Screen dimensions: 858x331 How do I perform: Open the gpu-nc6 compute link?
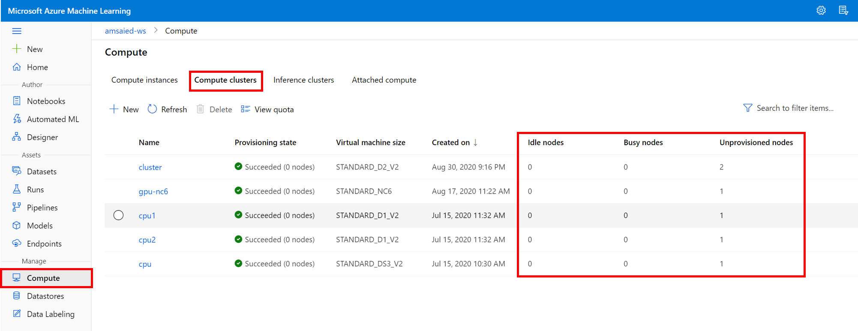click(153, 191)
